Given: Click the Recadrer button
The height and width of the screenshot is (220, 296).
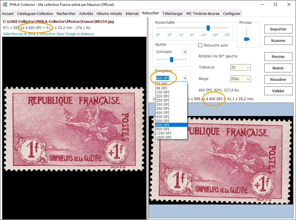Looking at the screenshot, I should click(x=278, y=79).
